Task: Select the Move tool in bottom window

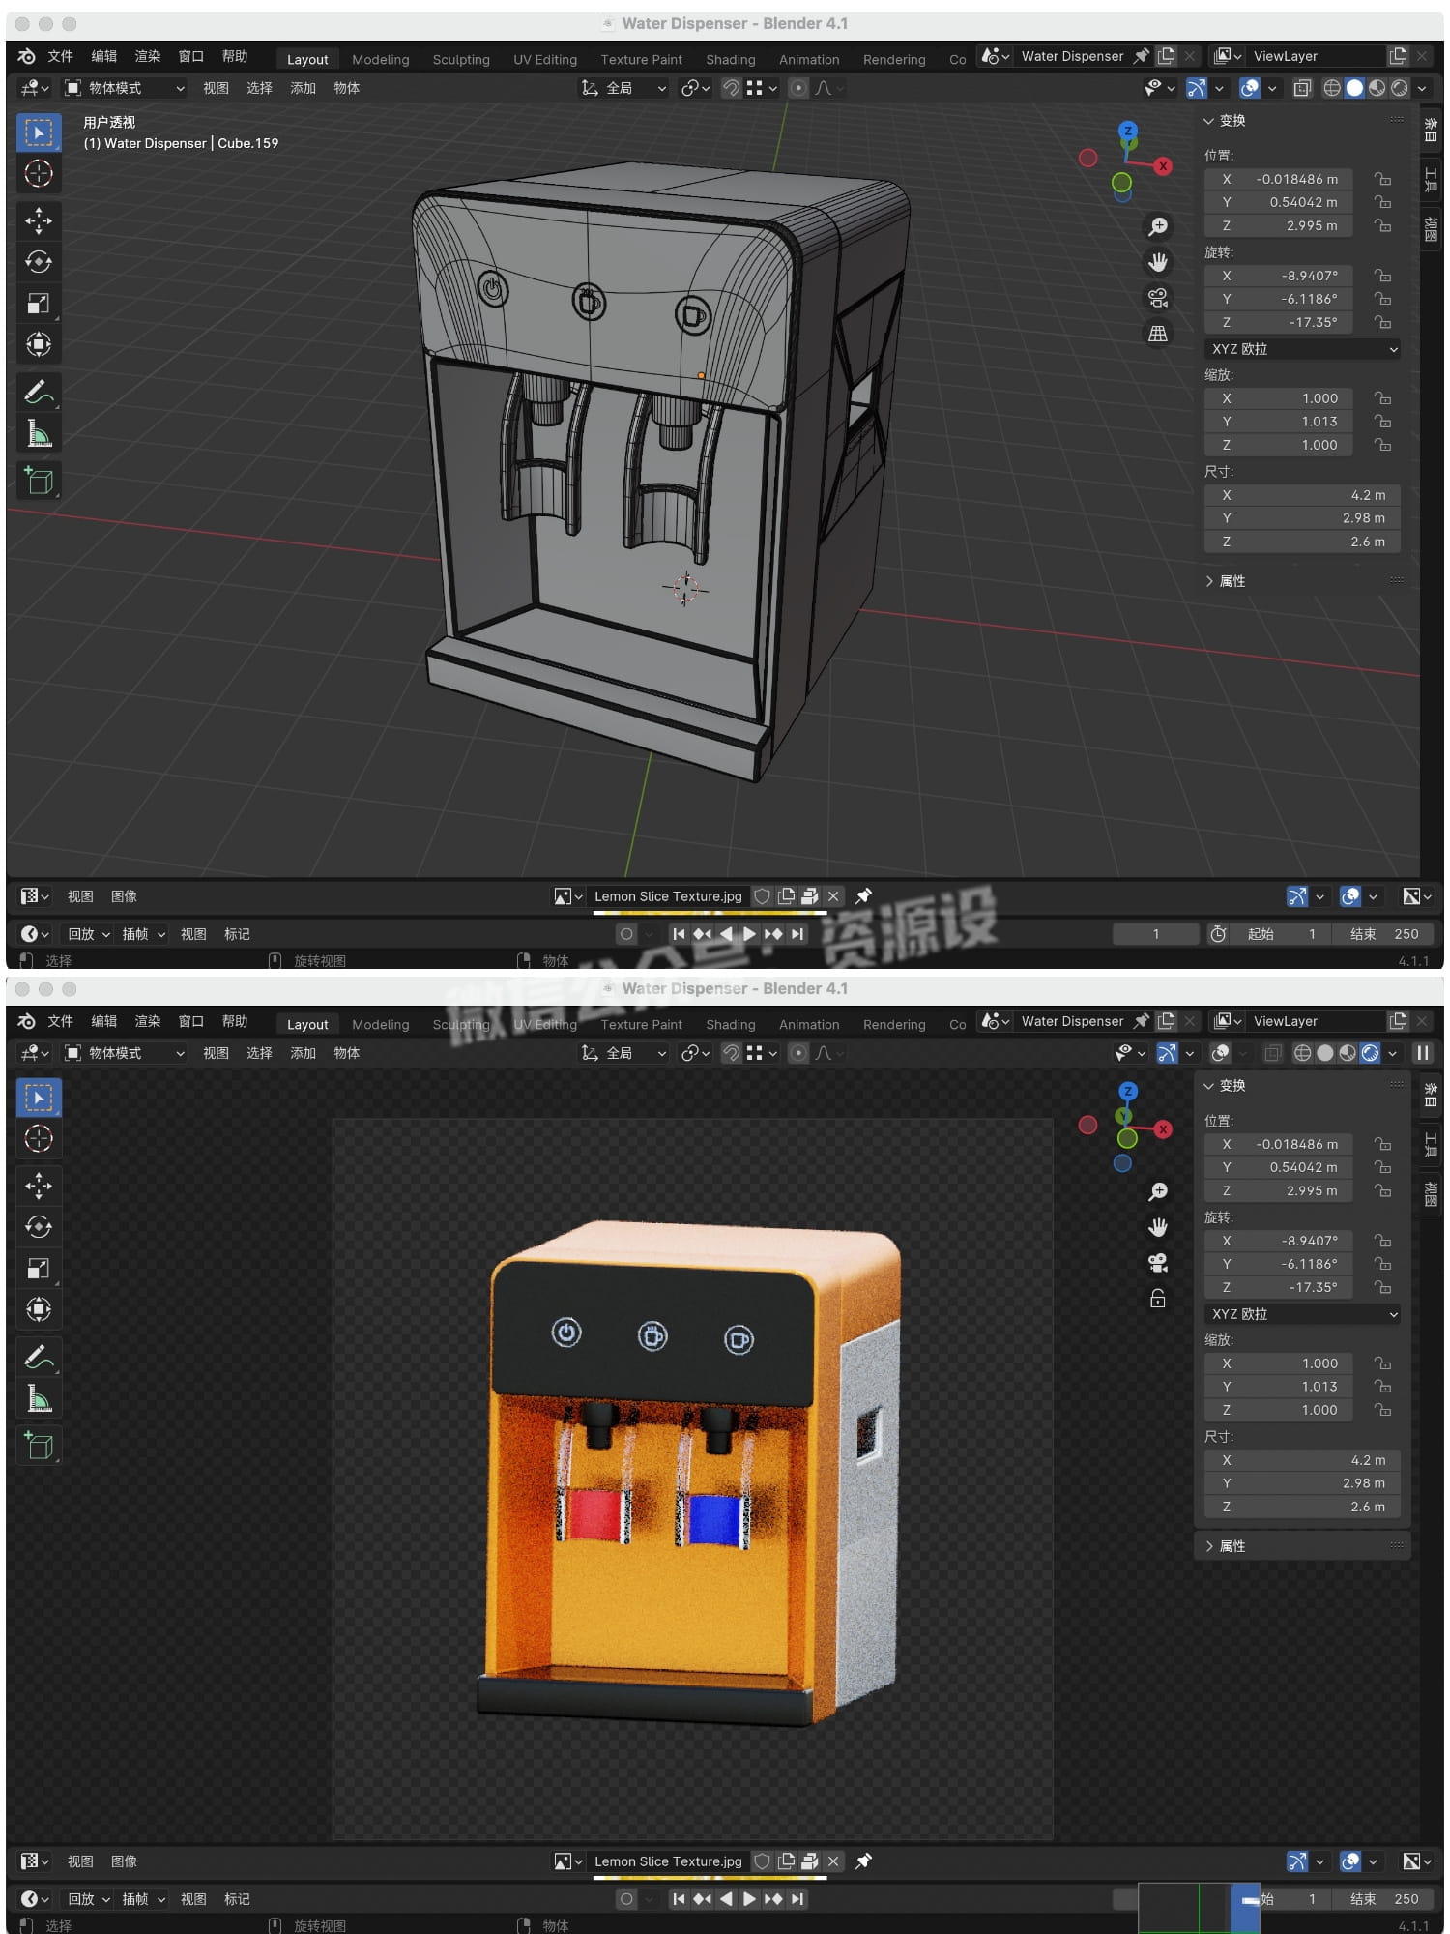Action: [39, 1186]
